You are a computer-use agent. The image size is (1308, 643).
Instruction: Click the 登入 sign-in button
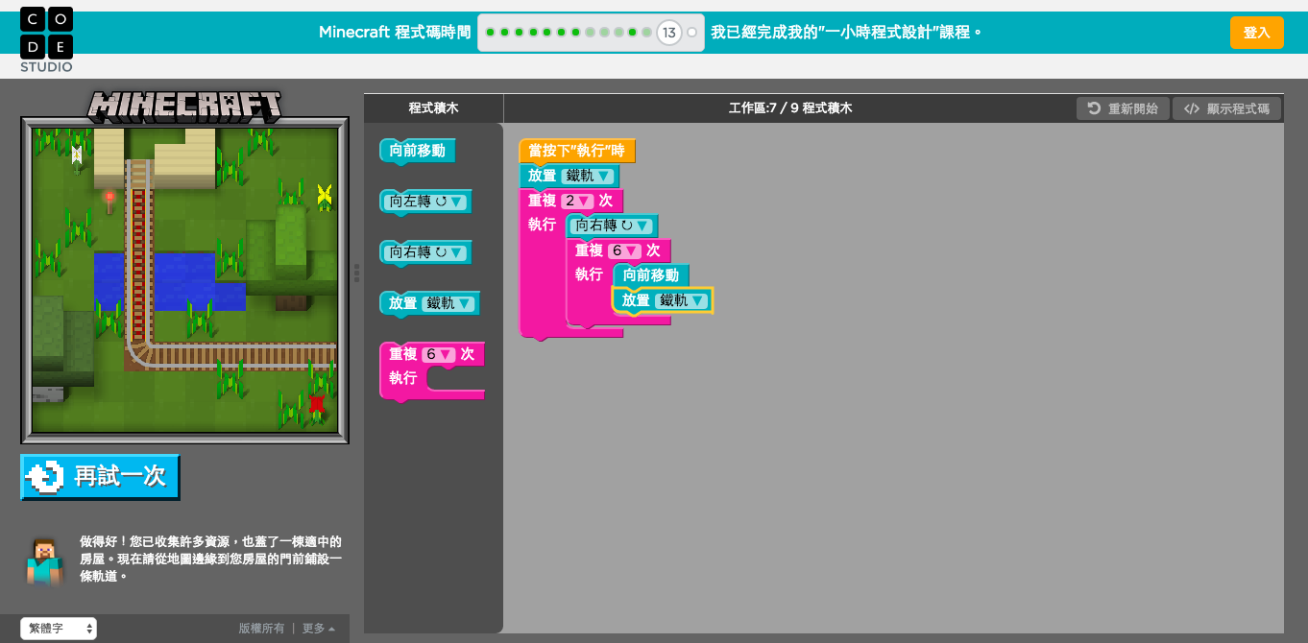(x=1257, y=33)
